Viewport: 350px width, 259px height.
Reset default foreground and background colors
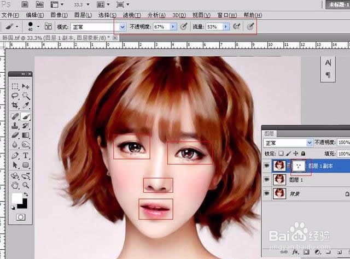(x=13, y=208)
